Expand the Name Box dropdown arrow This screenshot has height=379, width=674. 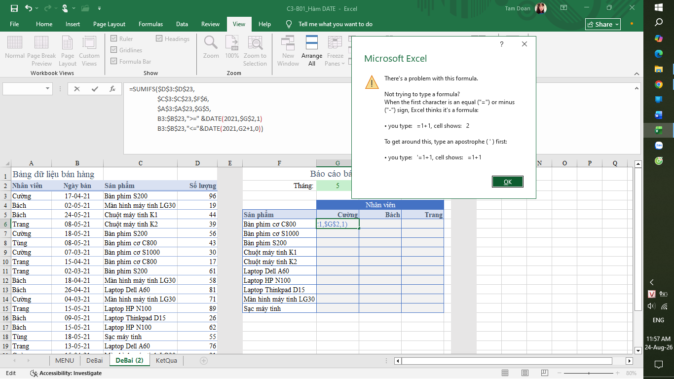pyautogui.click(x=48, y=89)
